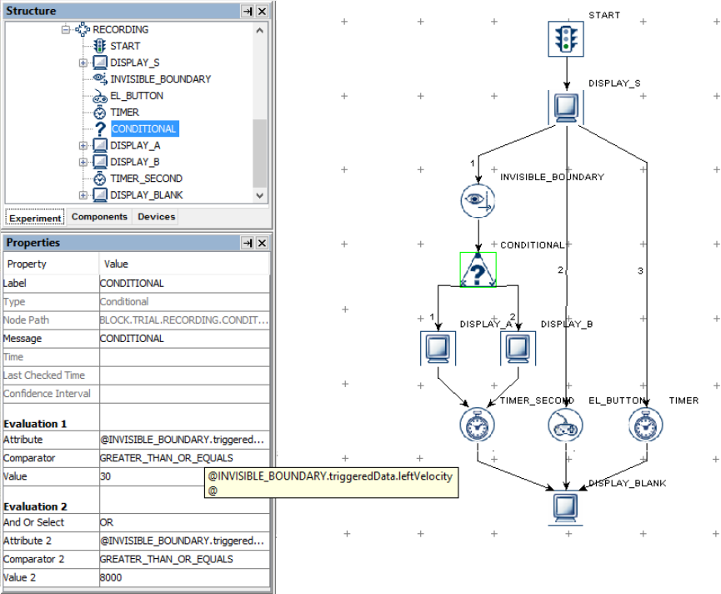The image size is (721, 594).
Task: Open the Comparator 2 value dropdown
Action: [184, 560]
